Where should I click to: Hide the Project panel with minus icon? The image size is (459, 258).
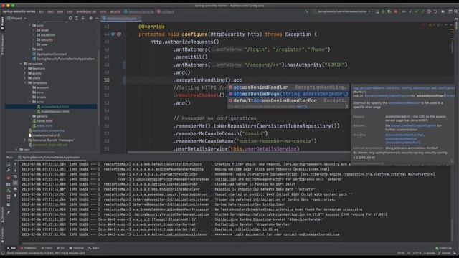coord(97,18)
